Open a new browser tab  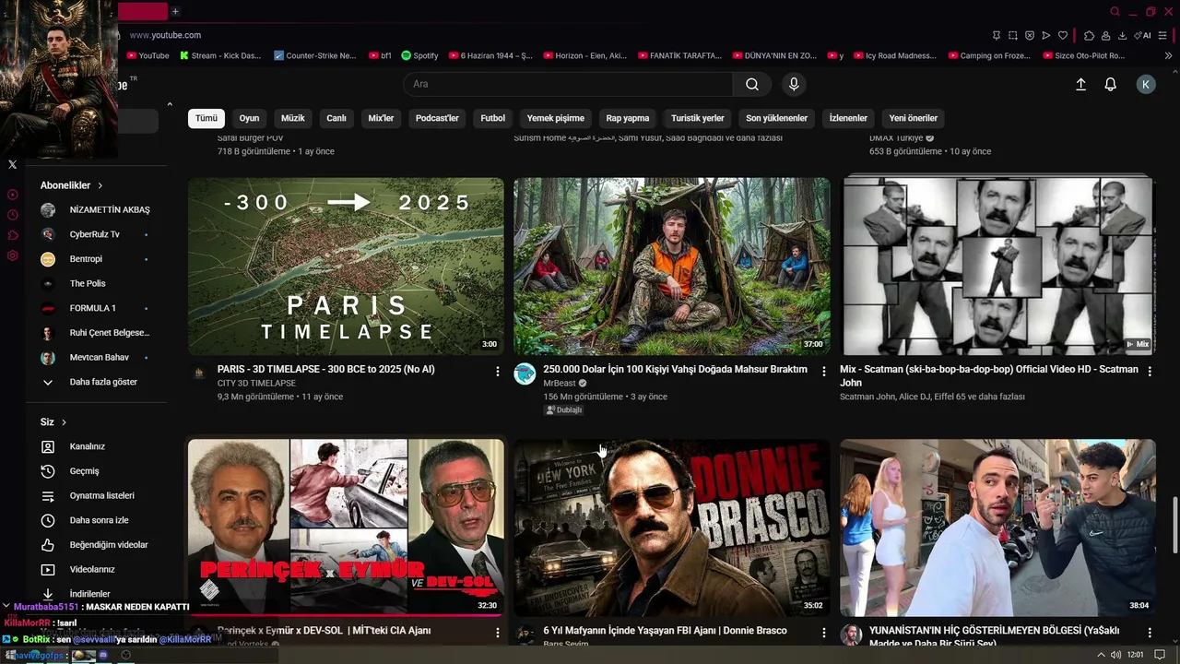(175, 11)
